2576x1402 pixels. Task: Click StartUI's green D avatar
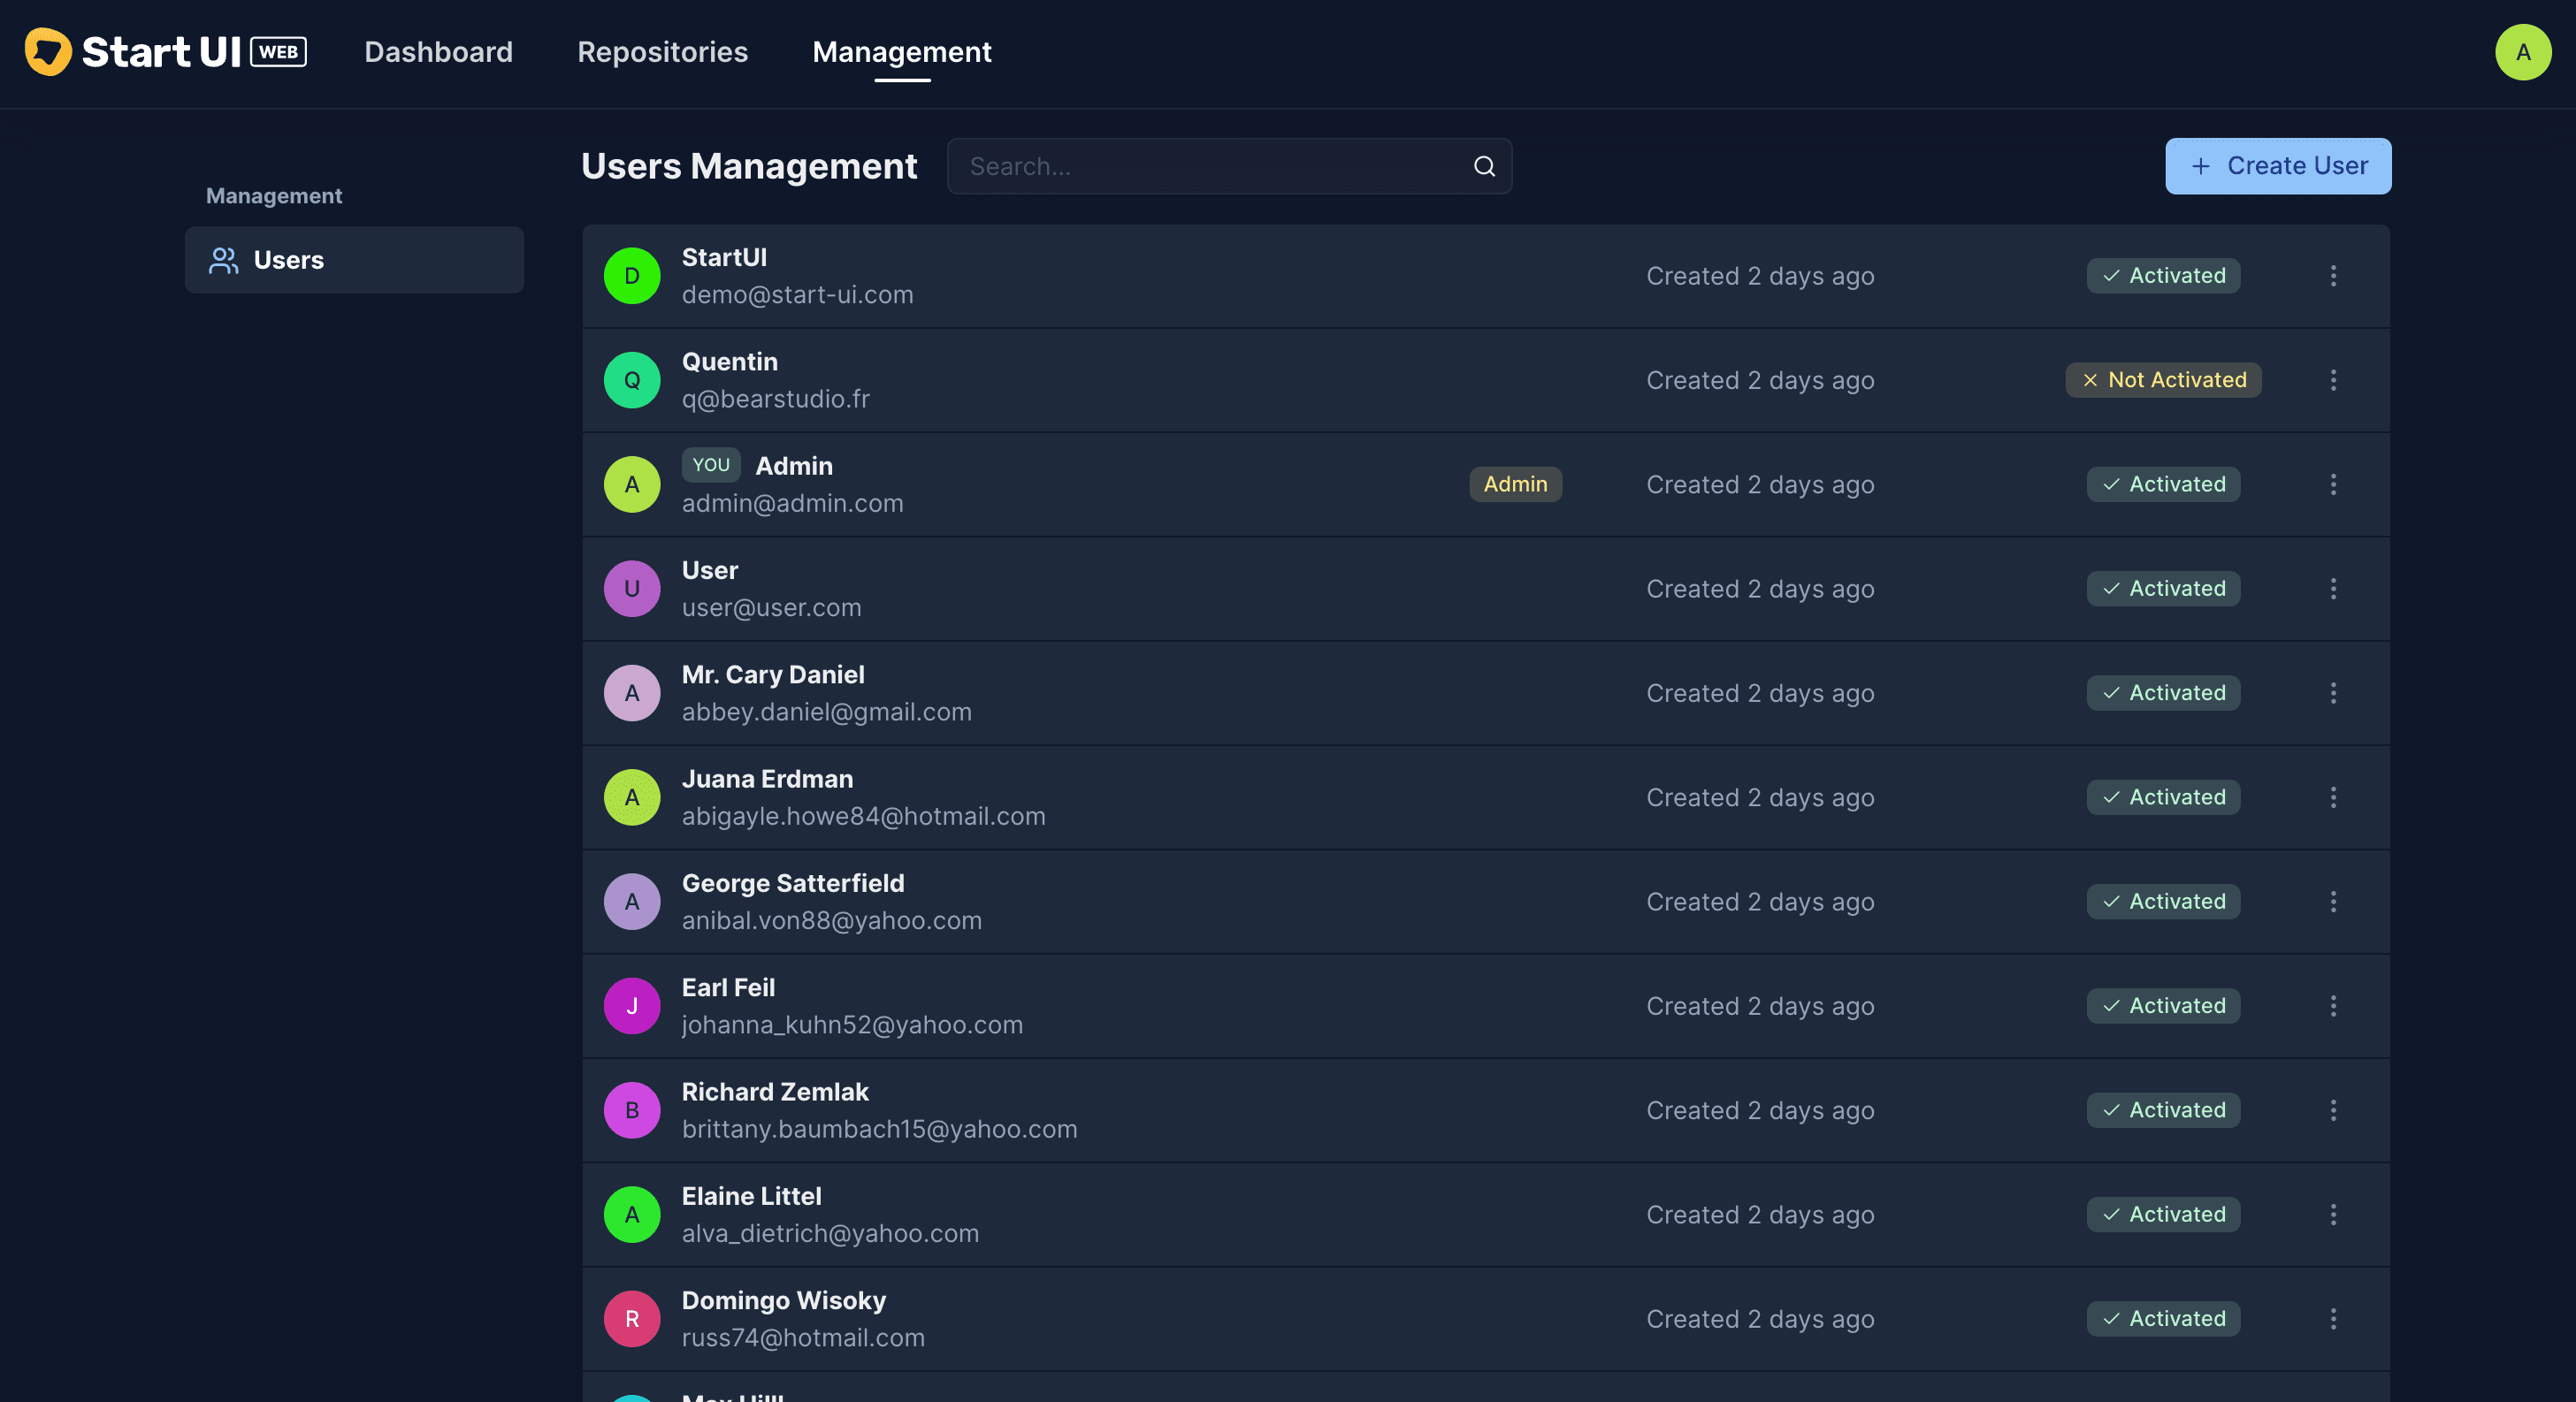[632, 276]
